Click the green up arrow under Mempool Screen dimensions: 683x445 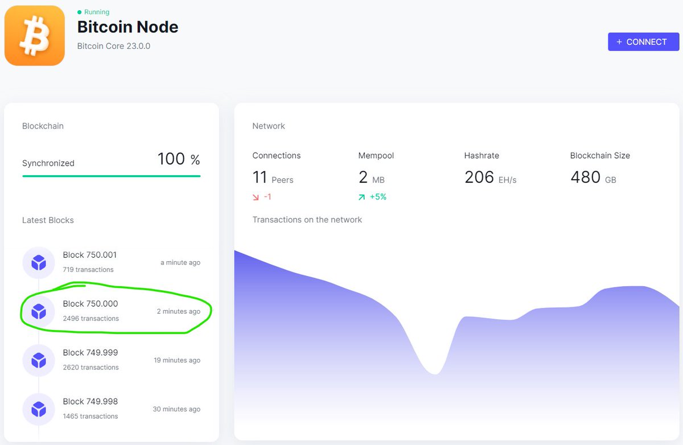click(362, 197)
